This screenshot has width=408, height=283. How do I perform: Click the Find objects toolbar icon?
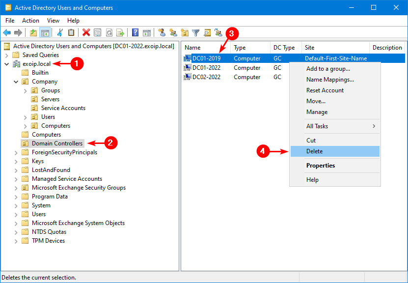207,33
